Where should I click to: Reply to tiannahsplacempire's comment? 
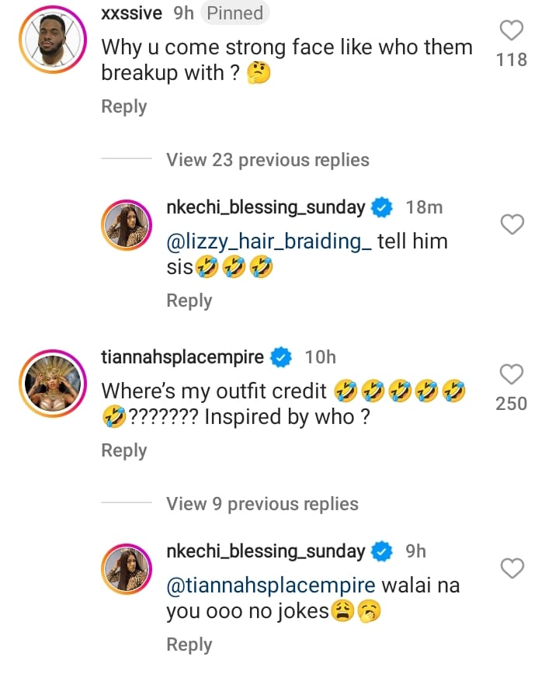[123, 450]
